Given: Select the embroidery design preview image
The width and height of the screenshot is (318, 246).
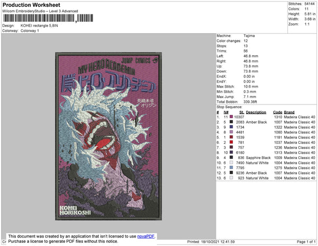Looking at the screenshot, I should [109, 136].
